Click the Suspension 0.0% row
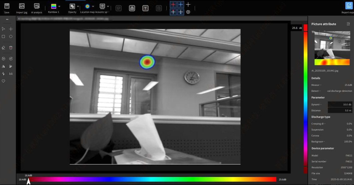 pos(332,130)
